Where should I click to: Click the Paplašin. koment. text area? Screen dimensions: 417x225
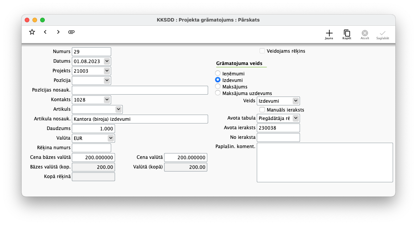[x=324, y=162]
